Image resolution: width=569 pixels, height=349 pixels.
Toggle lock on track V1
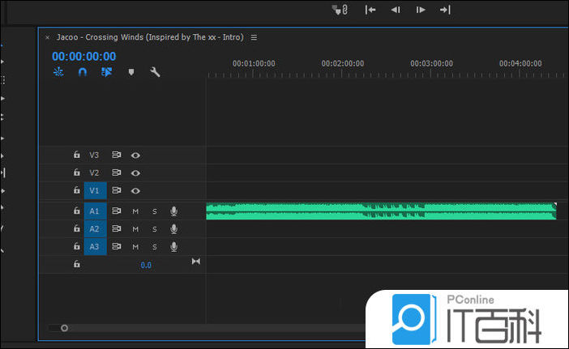76,190
